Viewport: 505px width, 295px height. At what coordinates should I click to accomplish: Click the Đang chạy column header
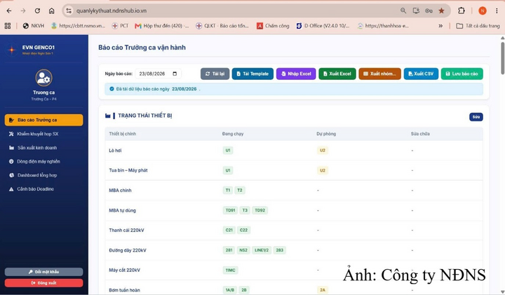pyautogui.click(x=233, y=134)
